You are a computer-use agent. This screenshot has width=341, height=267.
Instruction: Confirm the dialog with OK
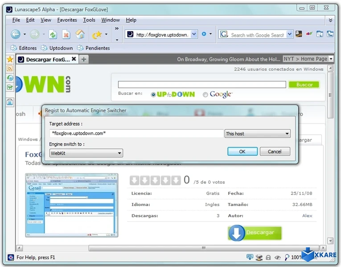[x=242, y=151]
